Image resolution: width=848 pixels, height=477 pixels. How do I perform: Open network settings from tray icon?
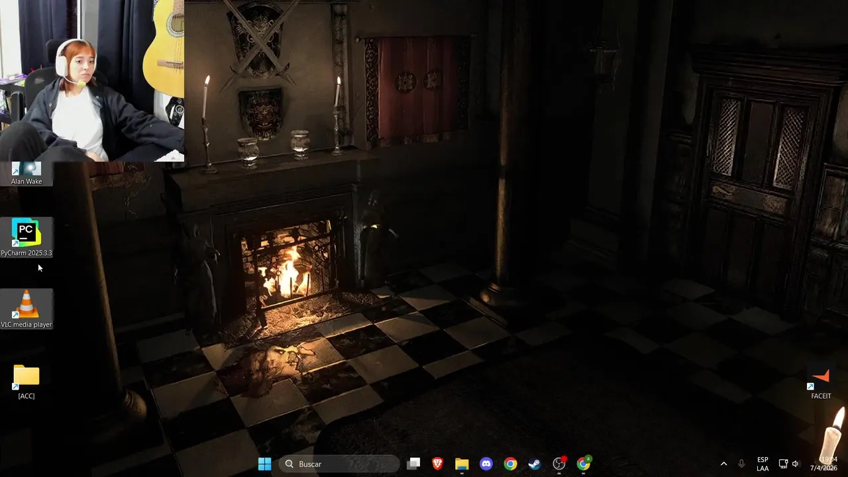783,464
